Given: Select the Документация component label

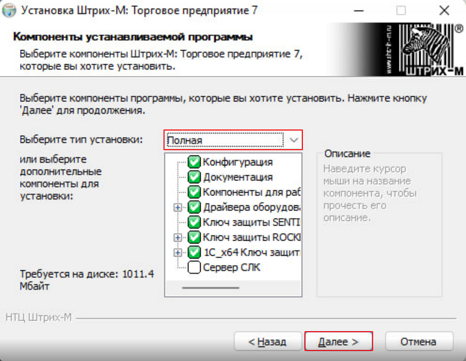Looking at the screenshot, I should click(x=238, y=177).
